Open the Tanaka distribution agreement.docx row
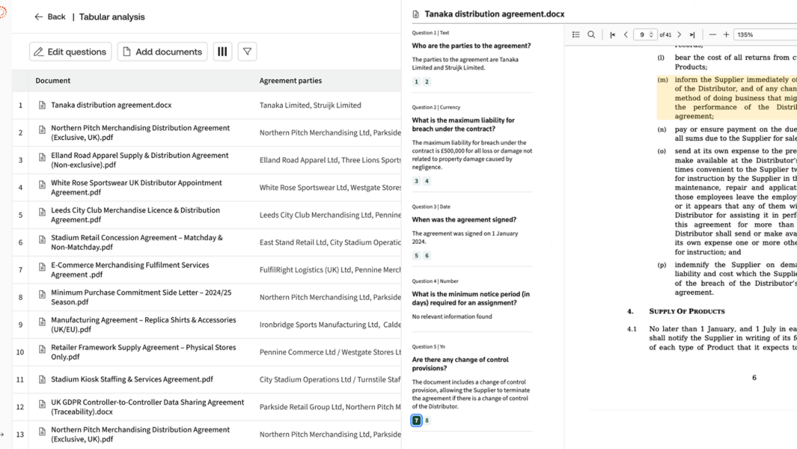The height and width of the screenshot is (449, 797). [x=111, y=105]
